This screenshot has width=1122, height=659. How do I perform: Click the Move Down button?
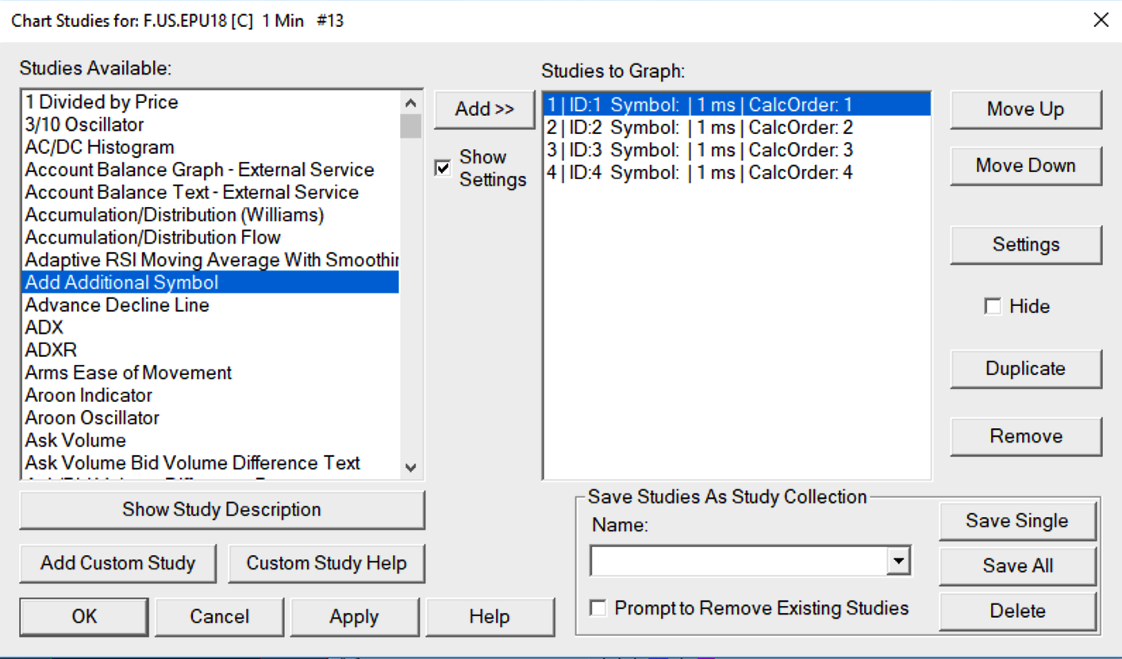[x=1025, y=166]
